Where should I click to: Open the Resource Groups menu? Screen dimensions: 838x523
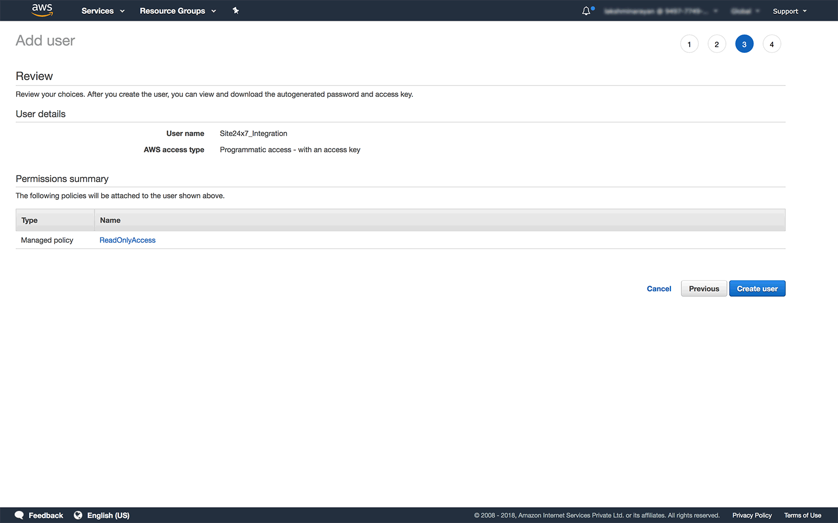tap(177, 10)
